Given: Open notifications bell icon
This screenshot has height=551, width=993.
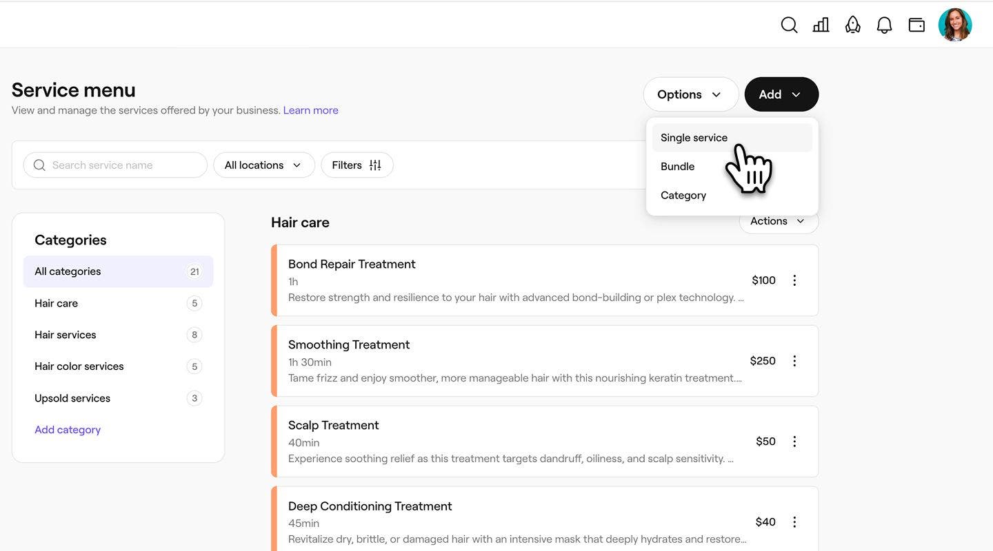Looking at the screenshot, I should click(x=884, y=25).
